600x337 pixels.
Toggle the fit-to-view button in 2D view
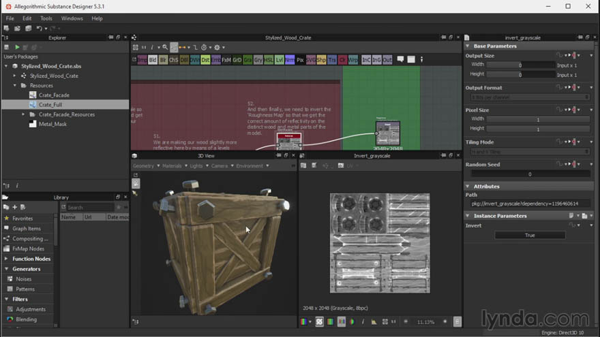(x=385, y=322)
